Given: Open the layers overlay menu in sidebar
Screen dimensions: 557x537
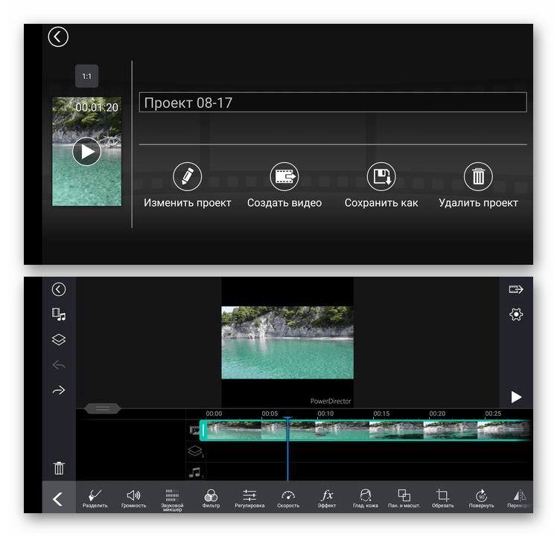Looking at the screenshot, I should (59, 340).
